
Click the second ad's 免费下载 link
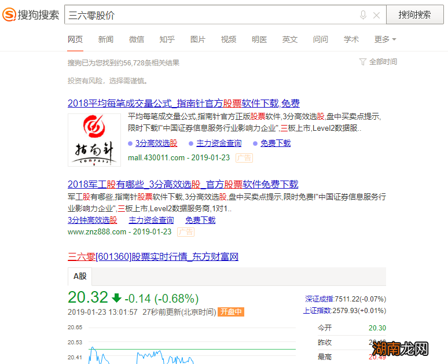tap(200, 220)
